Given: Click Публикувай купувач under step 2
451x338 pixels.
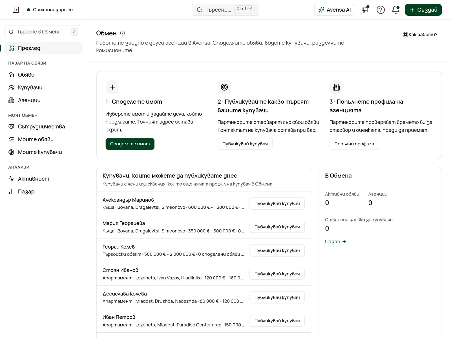Looking at the screenshot, I should click(245, 144).
